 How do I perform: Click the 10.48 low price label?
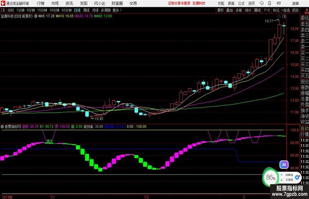point(99,119)
